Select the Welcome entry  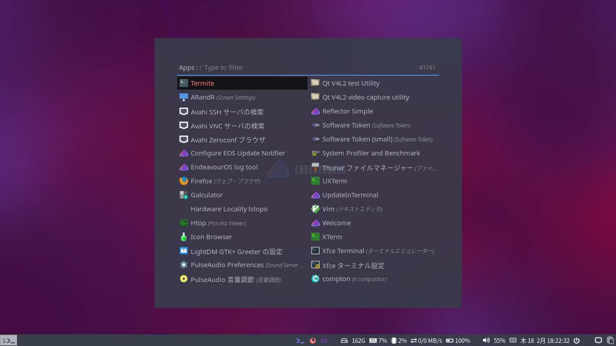tap(374, 223)
